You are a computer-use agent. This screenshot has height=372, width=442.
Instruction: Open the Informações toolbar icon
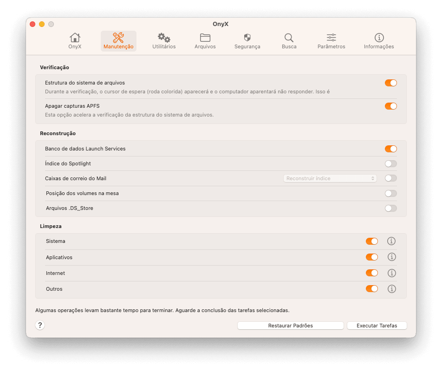click(x=379, y=39)
